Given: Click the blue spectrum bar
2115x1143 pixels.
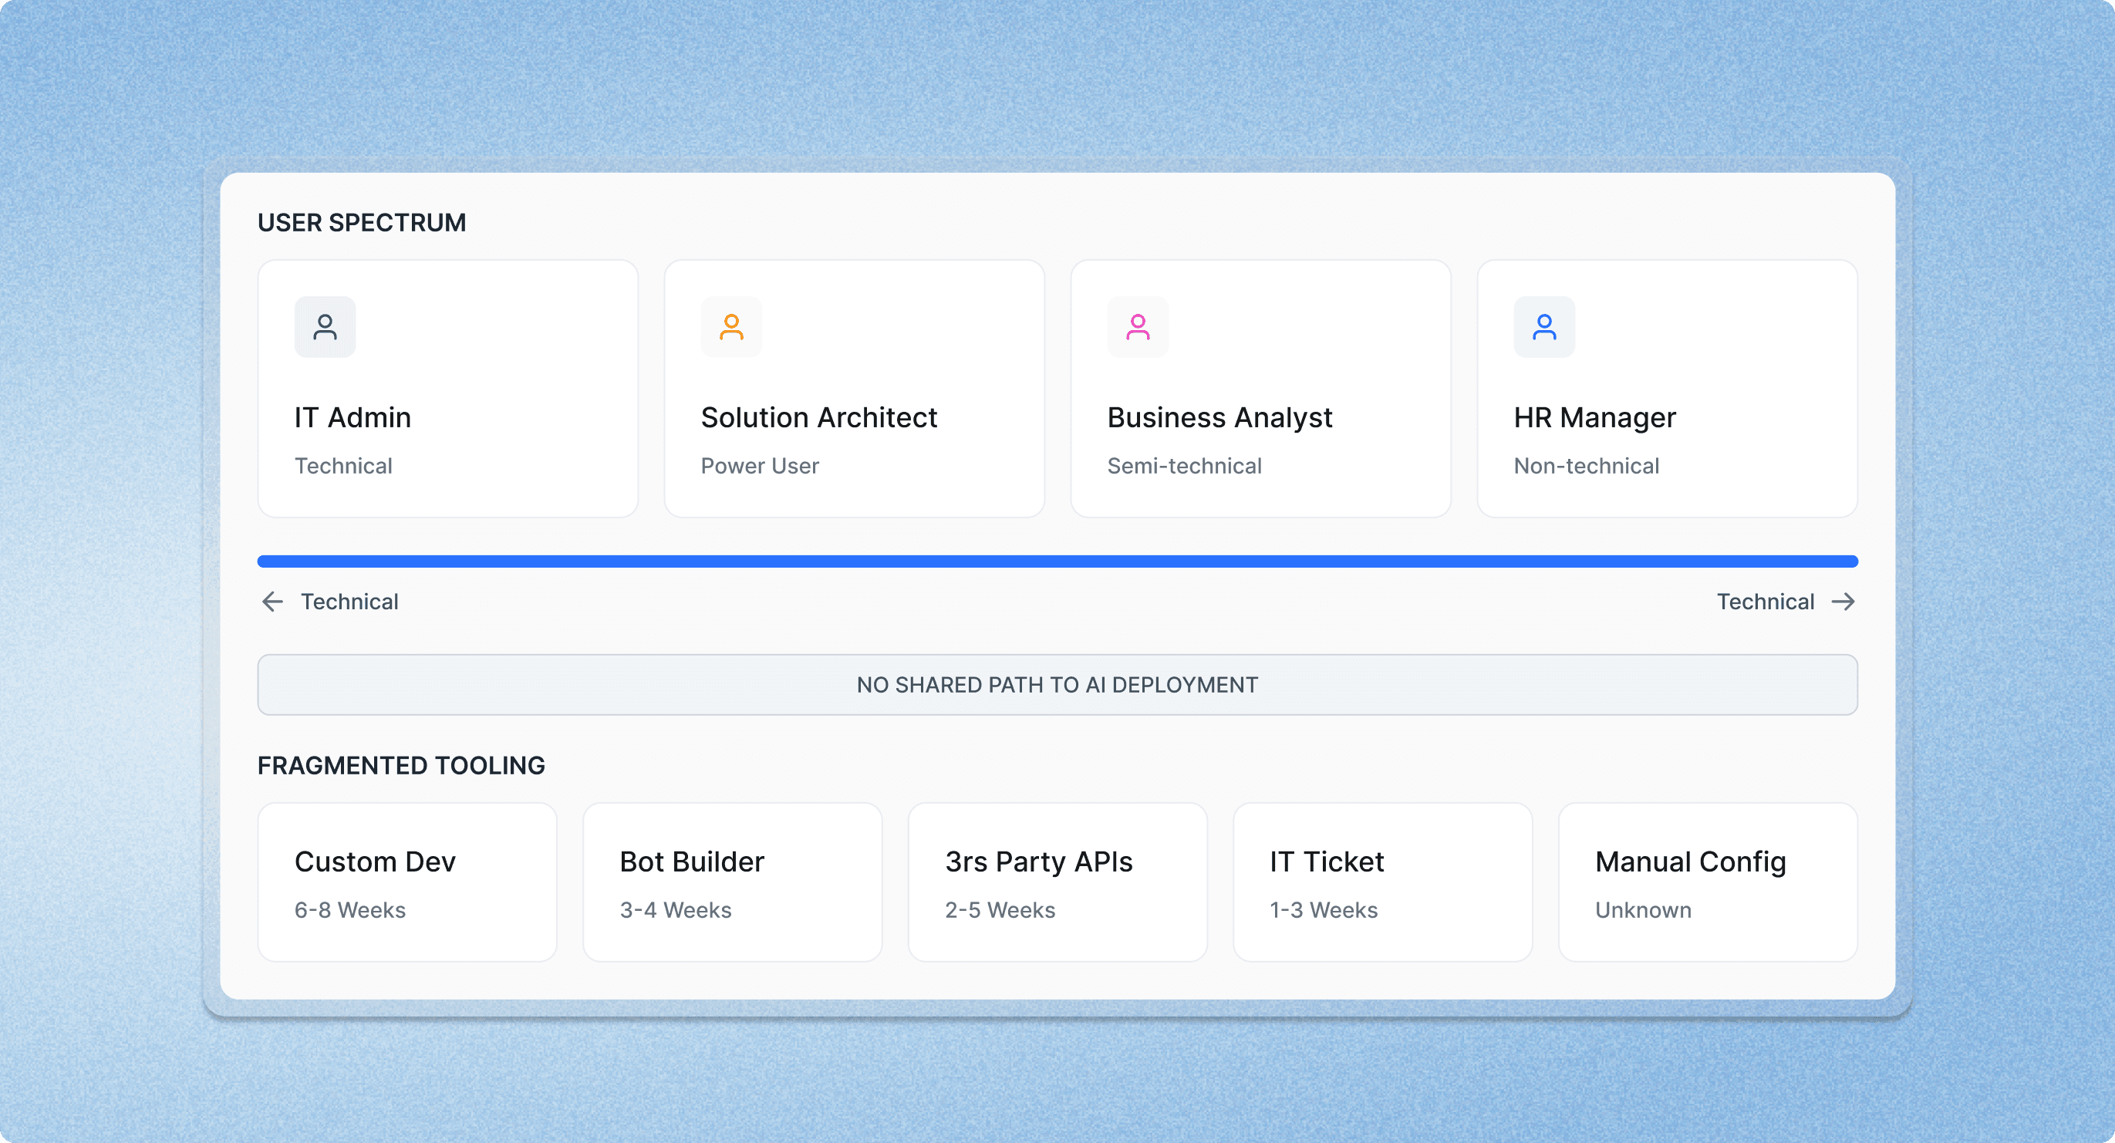Looking at the screenshot, I should pyautogui.click(x=1057, y=561).
